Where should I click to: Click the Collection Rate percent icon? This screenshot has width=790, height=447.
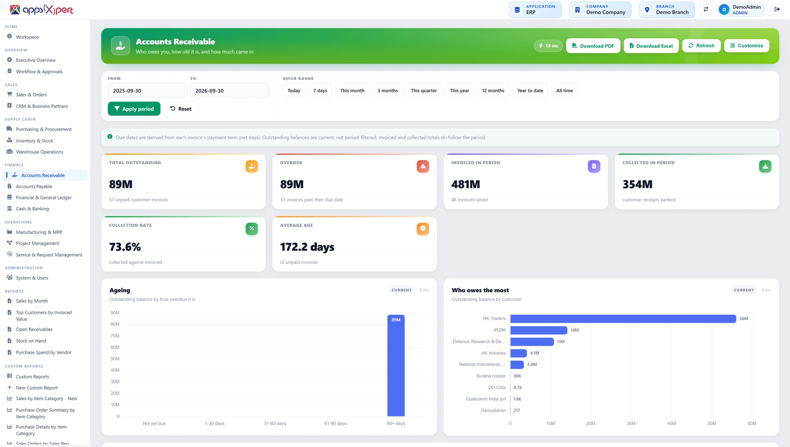[252, 229]
